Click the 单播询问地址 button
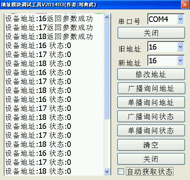This screenshot has width=190, height=180. tap(151, 102)
